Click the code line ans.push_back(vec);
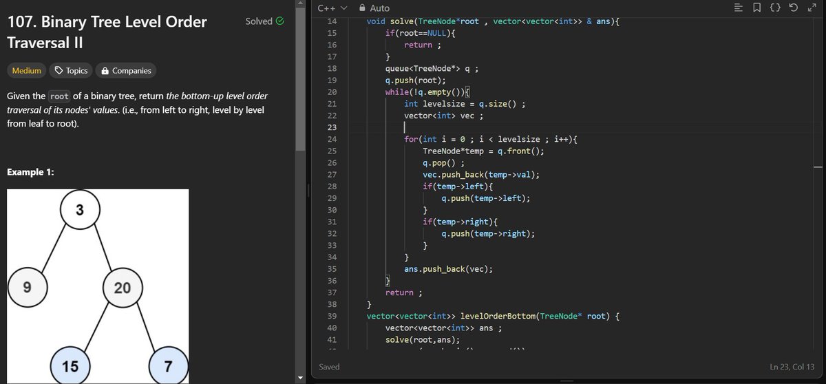Viewport: 826px width, 384px height. [448, 269]
